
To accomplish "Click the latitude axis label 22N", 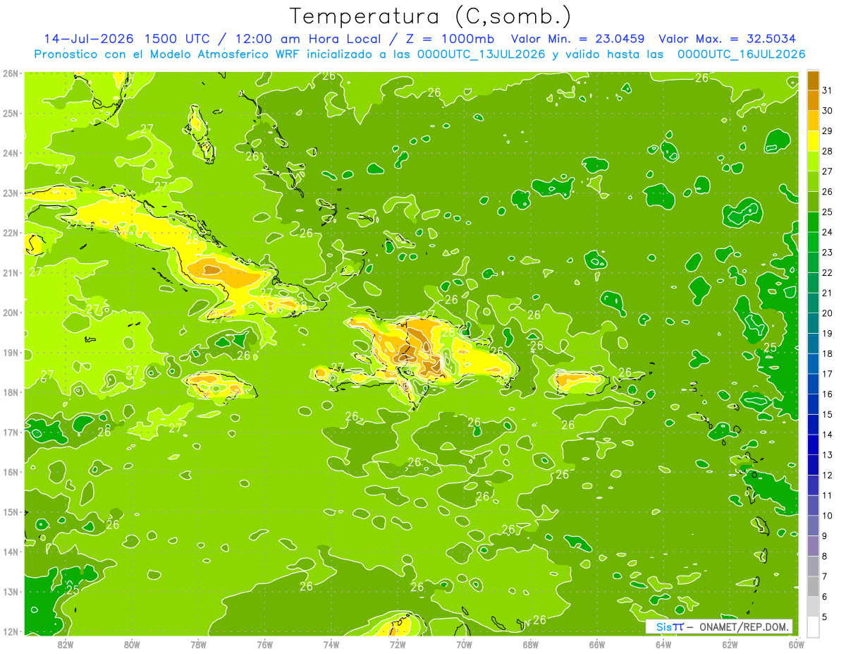I will point(11,233).
